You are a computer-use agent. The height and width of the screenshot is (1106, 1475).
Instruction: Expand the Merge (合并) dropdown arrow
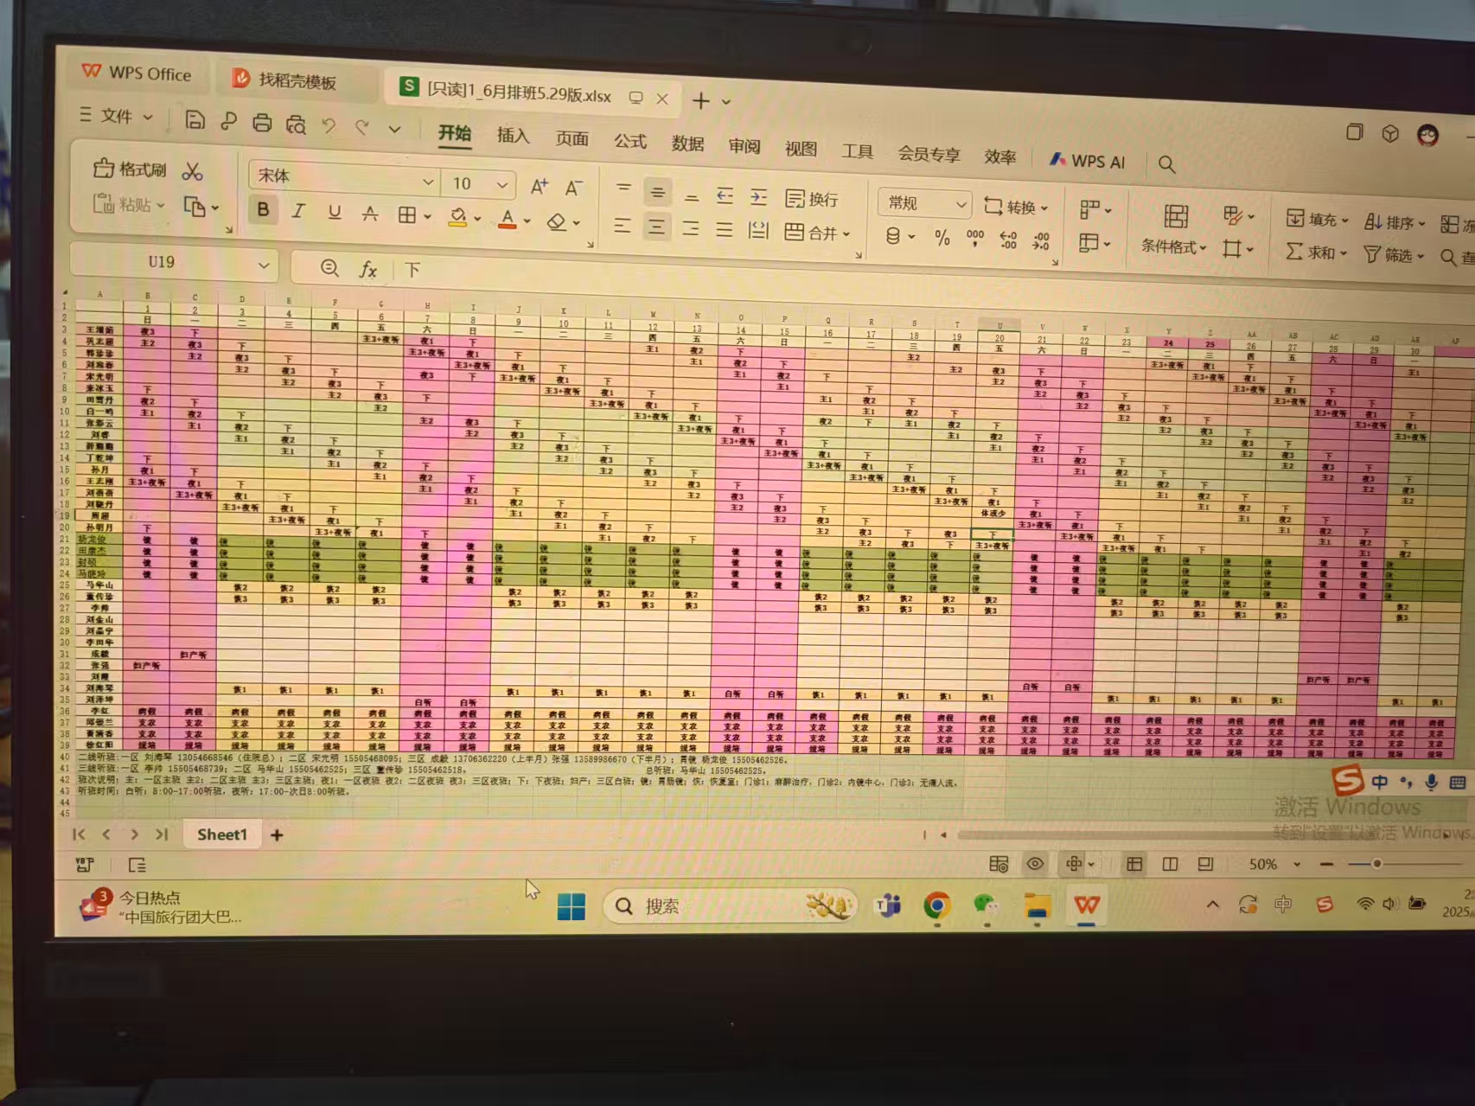click(x=846, y=234)
